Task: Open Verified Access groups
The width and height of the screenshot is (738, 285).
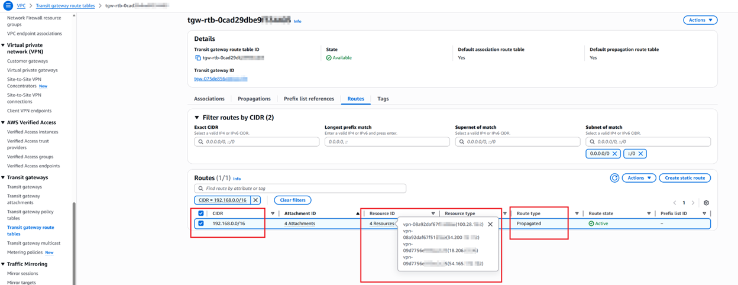Action: (x=30, y=157)
